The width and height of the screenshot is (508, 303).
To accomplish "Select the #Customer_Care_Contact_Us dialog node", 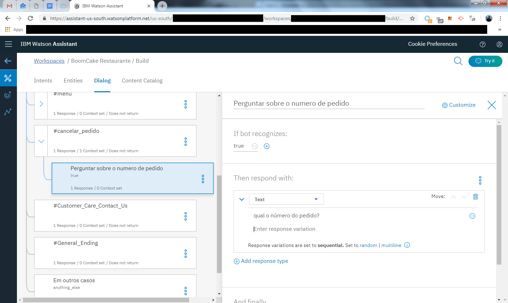I will (x=115, y=216).
